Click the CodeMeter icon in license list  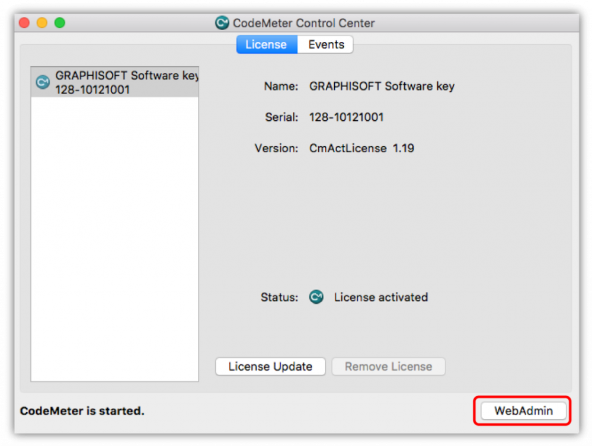pyautogui.click(x=43, y=82)
